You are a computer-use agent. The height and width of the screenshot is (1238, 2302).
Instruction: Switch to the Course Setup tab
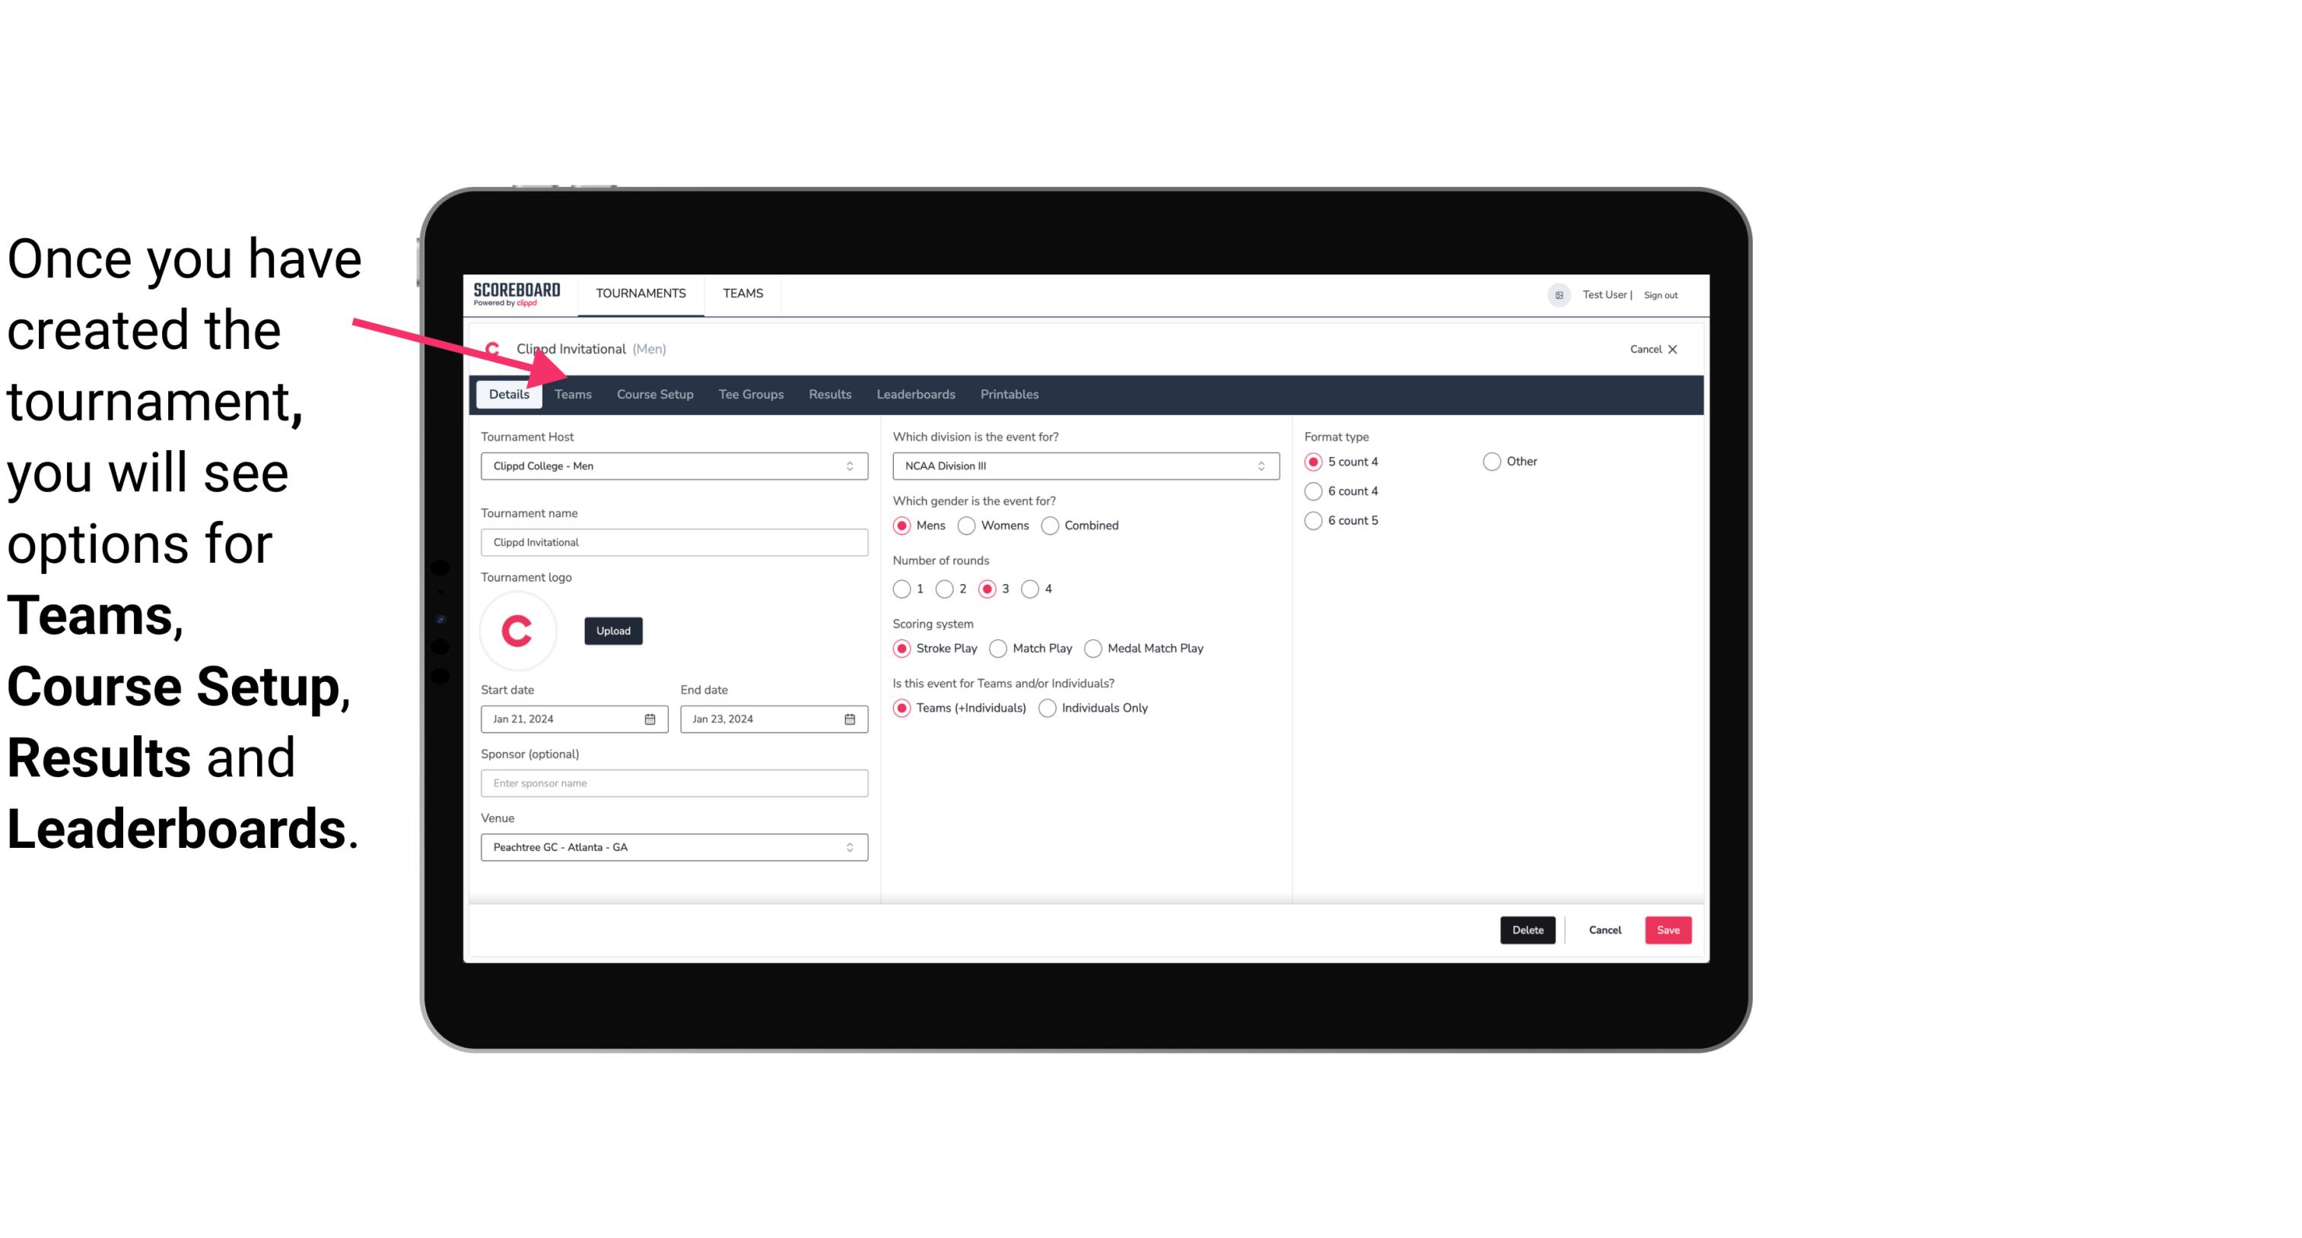[x=654, y=393]
